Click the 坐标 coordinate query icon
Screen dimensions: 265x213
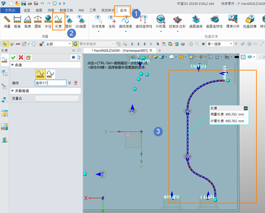(x=112, y=22)
